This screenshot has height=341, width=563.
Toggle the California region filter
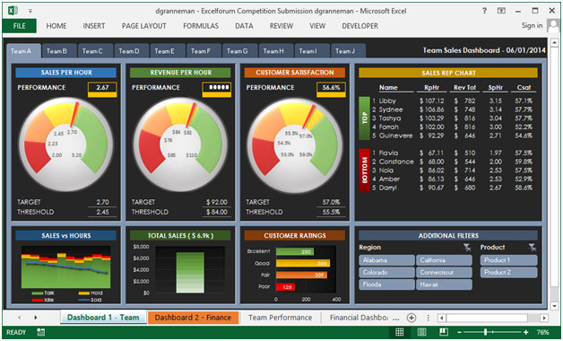[444, 260]
